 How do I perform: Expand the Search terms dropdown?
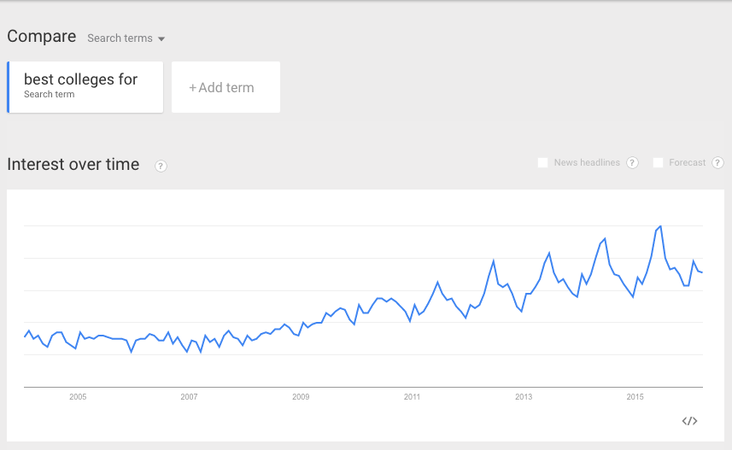126,38
